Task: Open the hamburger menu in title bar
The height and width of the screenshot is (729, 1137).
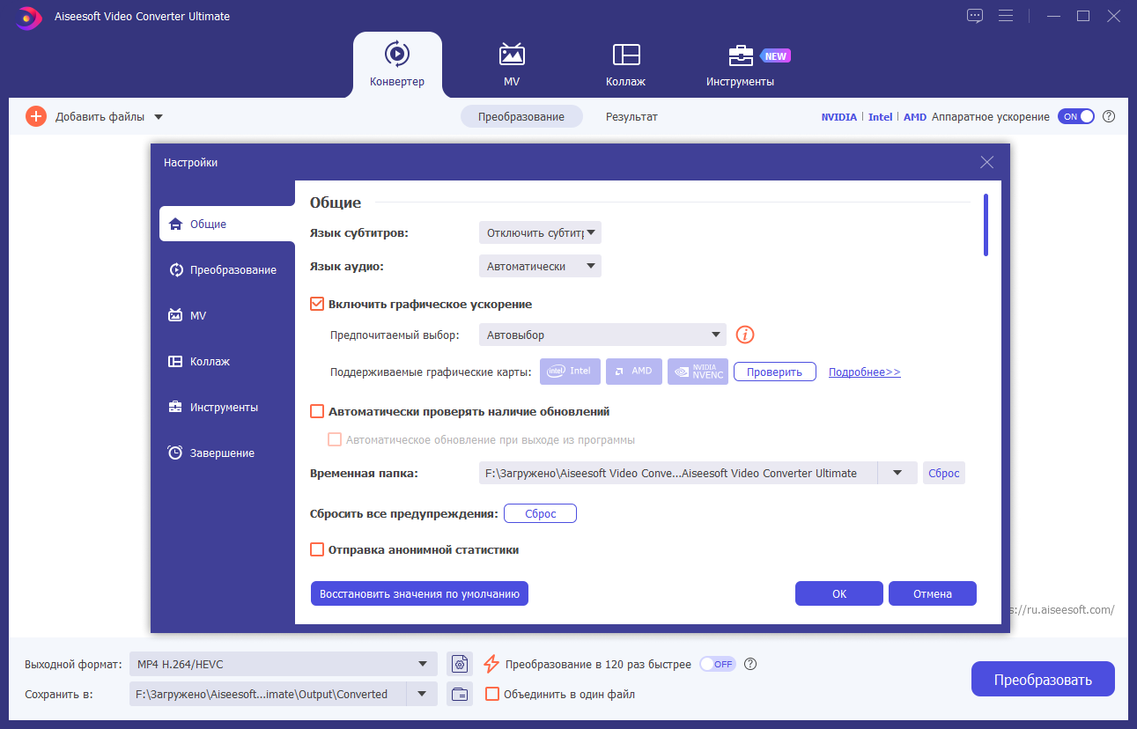Action: (x=1005, y=16)
